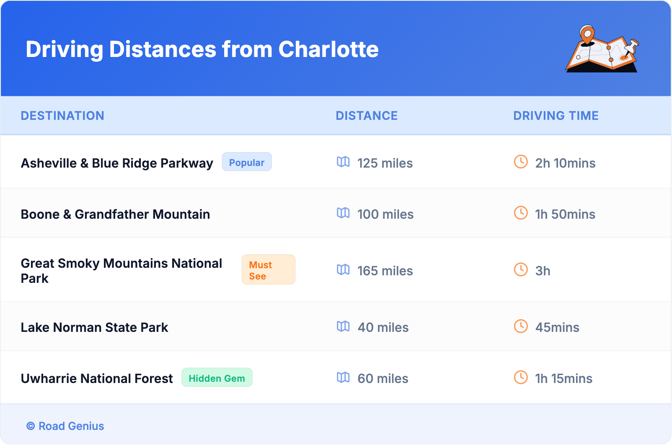
Task: Click map icon beside 100 miles
Action: (x=343, y=213)
